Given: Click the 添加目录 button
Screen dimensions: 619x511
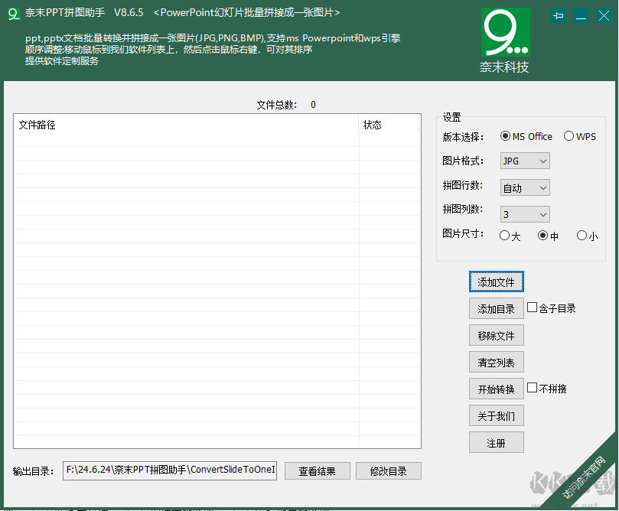Looking at the screenshot, I should (497, 308).
